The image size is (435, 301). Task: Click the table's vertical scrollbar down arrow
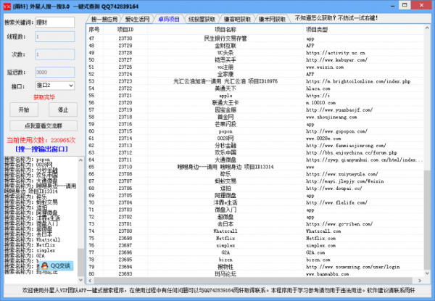pyautogui.click(x=427, y=273)
